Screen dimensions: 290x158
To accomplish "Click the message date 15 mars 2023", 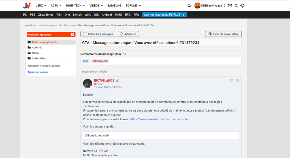I will pyautogui.click(x=108, y=87).
